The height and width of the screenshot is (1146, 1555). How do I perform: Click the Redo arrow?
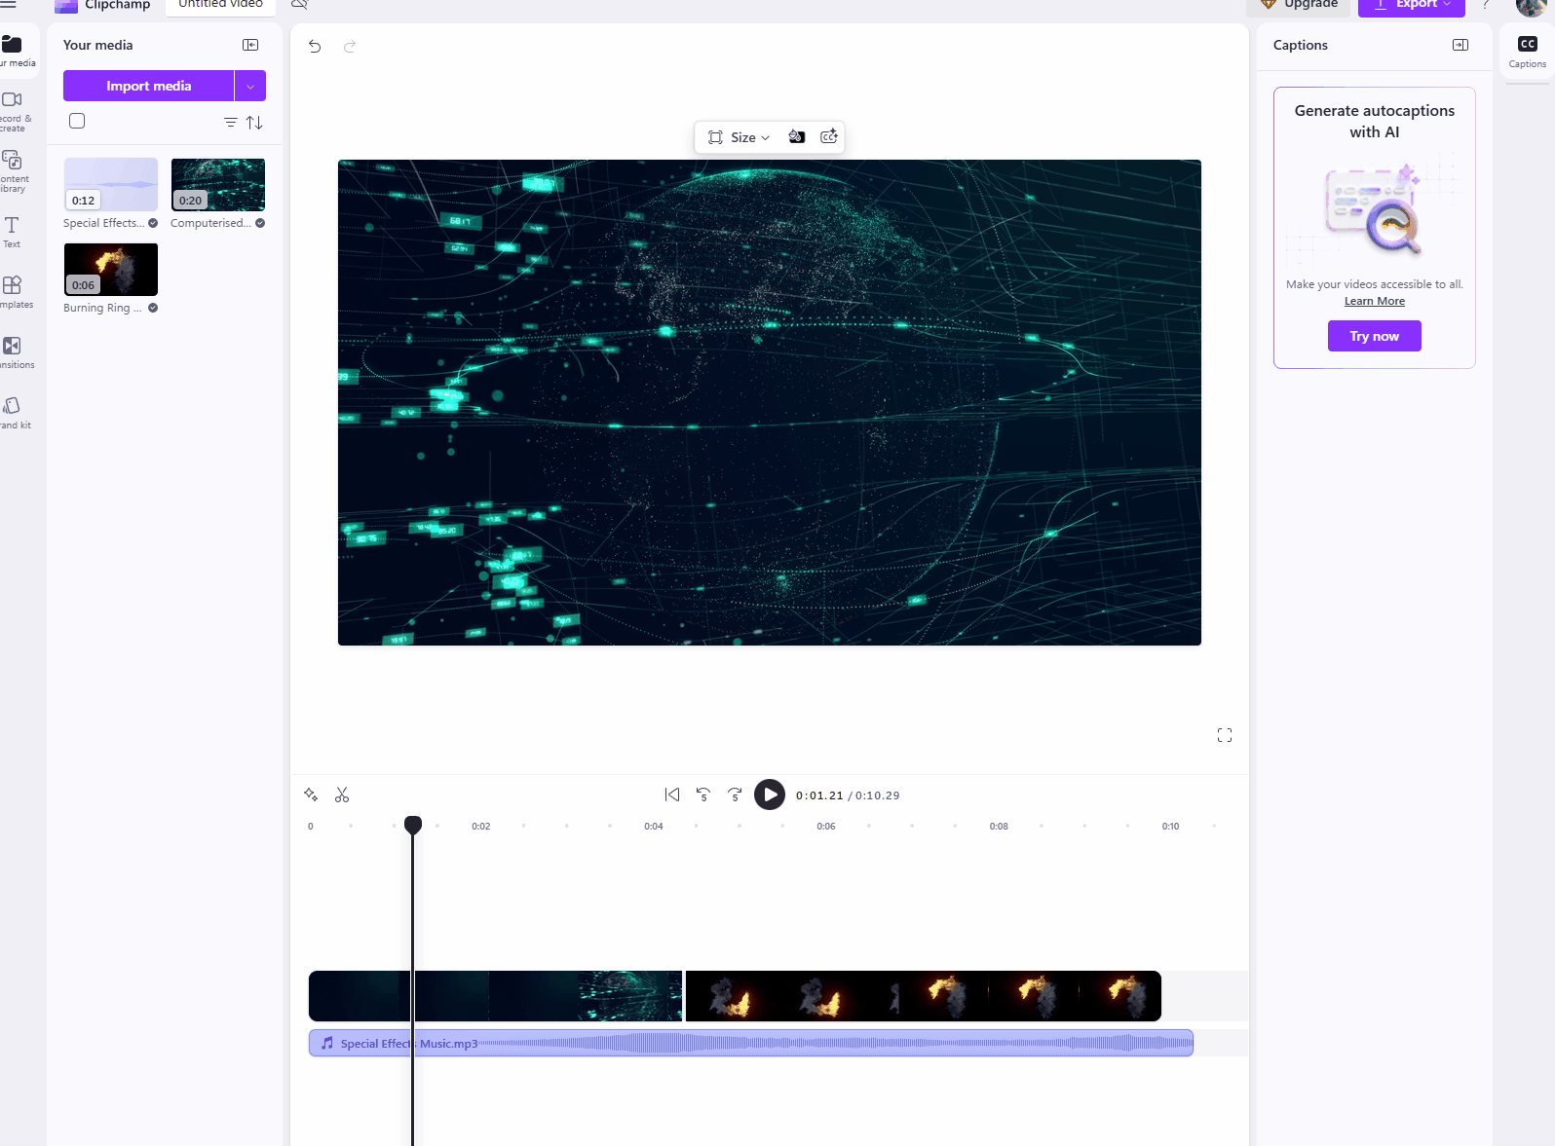350,46
